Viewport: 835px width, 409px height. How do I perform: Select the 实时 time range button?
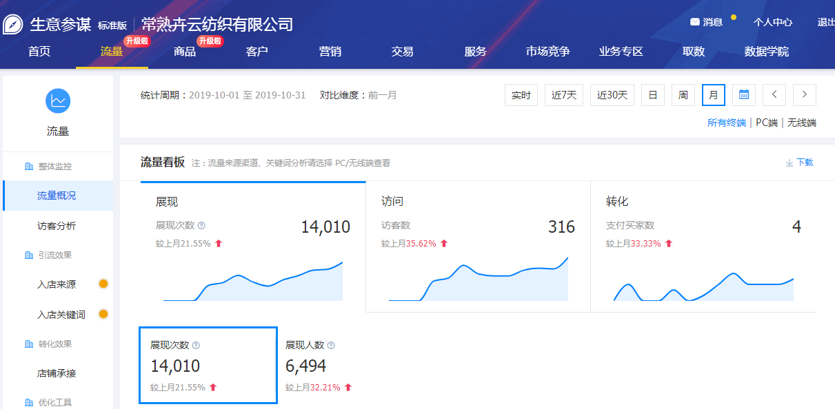coord(521,95)
